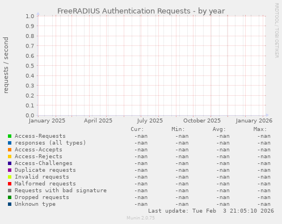
Task: Click the 0.0 y-axis value
Action: pos(30,115)
